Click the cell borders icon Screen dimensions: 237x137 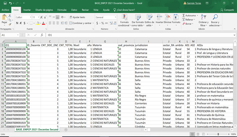(31, 23)
